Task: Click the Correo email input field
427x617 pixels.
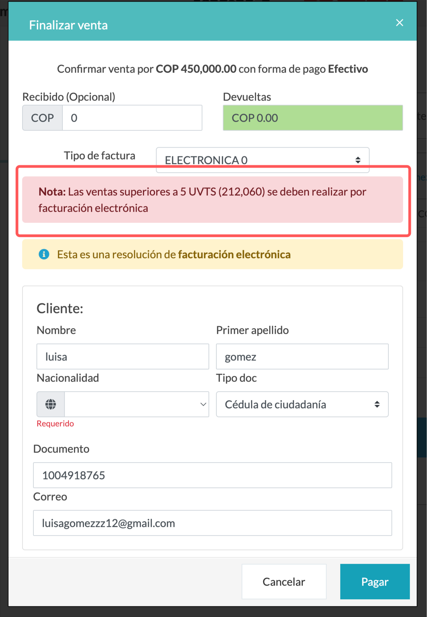Action: pos(212,523)
